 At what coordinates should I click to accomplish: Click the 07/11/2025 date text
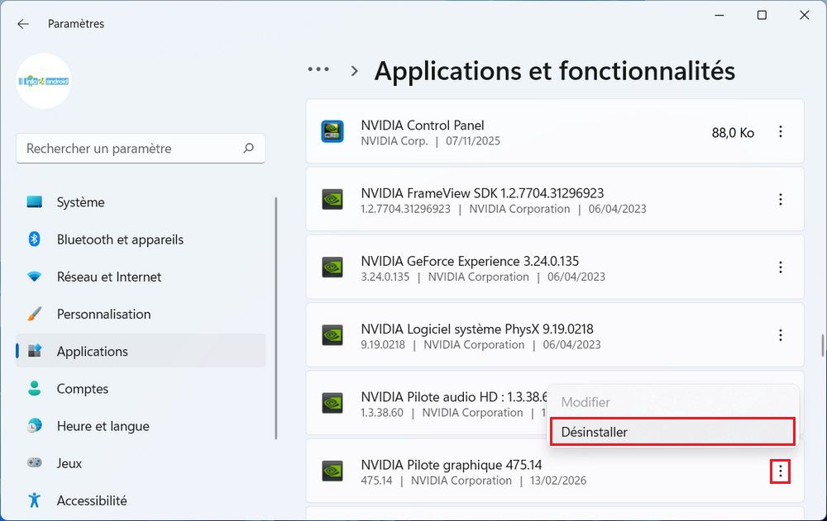click(x=472, y=141)
